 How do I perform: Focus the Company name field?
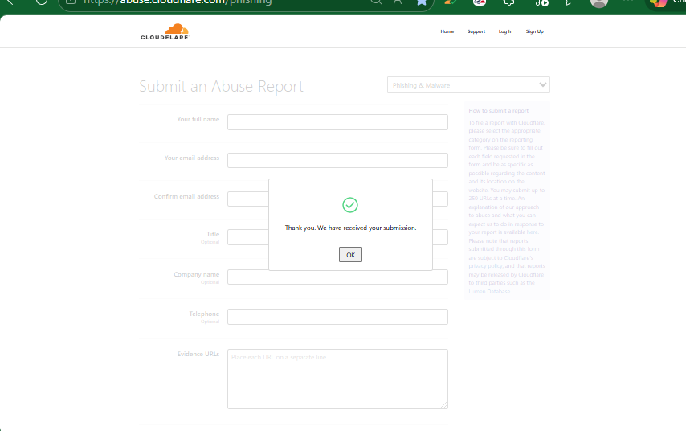[x=337, y=277]
